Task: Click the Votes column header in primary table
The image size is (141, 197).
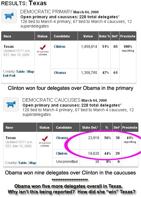Action: [88, 36]
